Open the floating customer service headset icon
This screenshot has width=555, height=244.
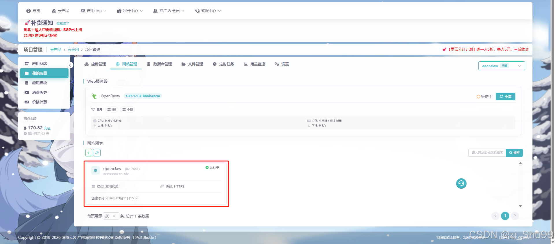461,184
